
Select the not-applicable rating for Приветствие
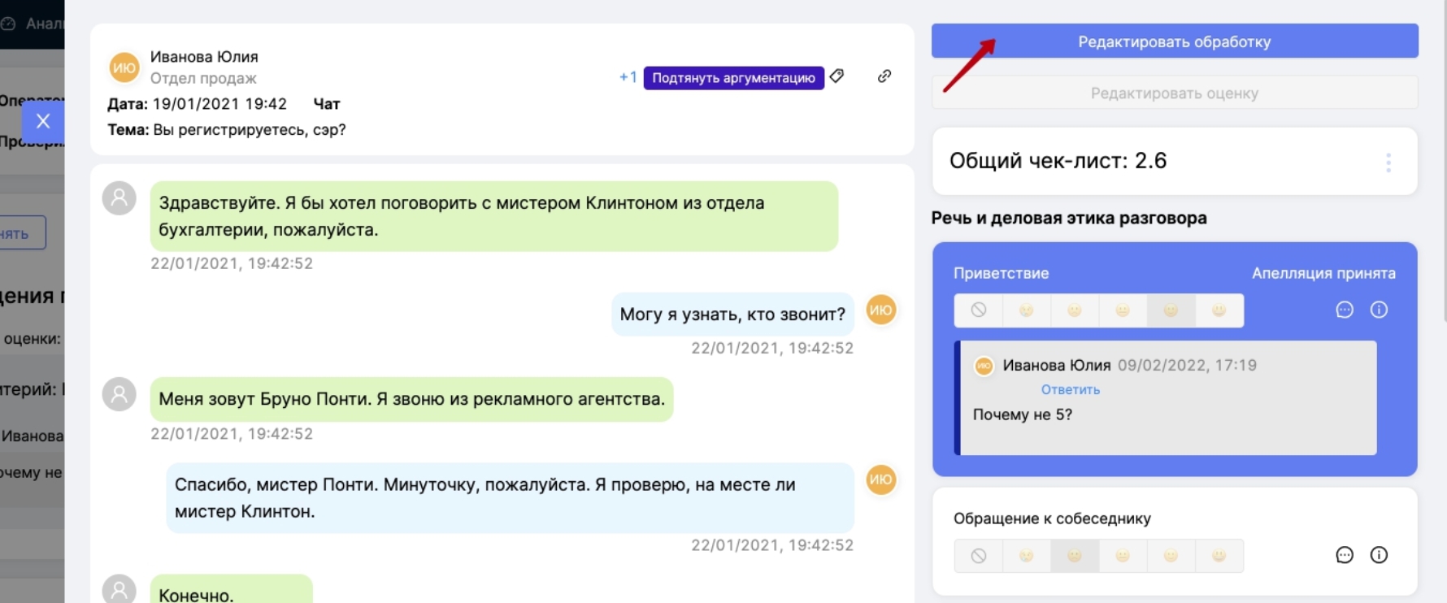coord(978,310)
